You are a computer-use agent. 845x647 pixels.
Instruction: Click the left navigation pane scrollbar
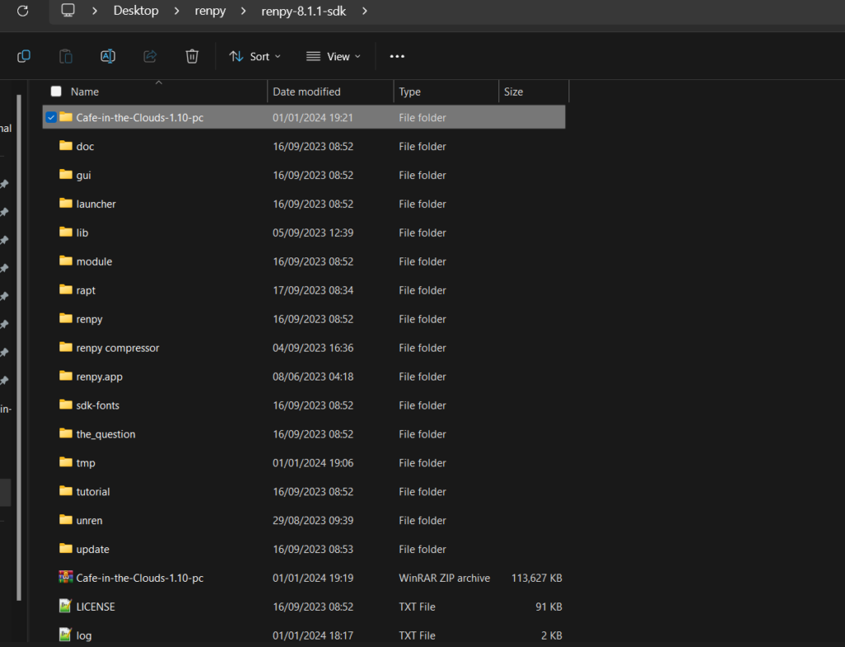(x=19, y=347)
